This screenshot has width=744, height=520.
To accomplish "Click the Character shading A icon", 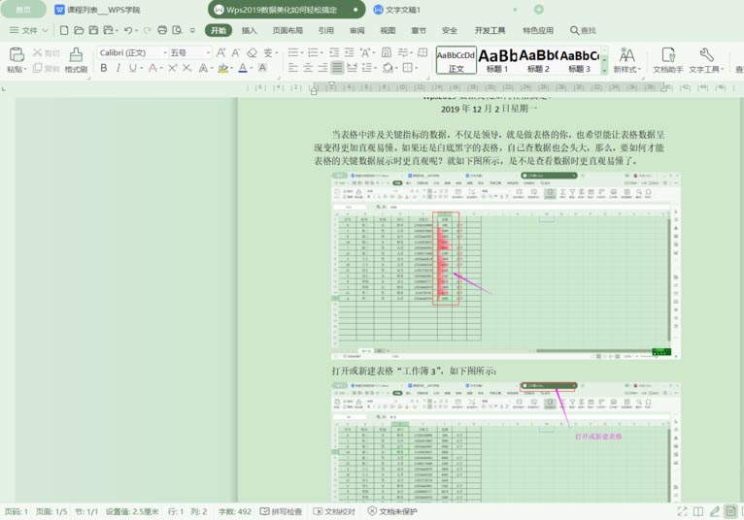I will point(262,68).
